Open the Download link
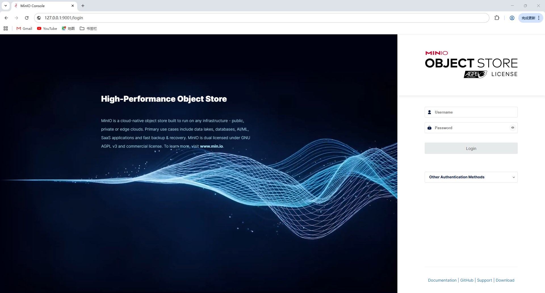545x293 pixels. 505,280
